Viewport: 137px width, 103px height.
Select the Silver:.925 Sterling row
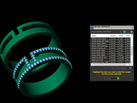111,46
